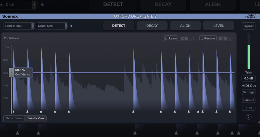Image resolution: width=260 pixels, height=137 pixels.
Task: Switch to Detect View
Action: 14,118
